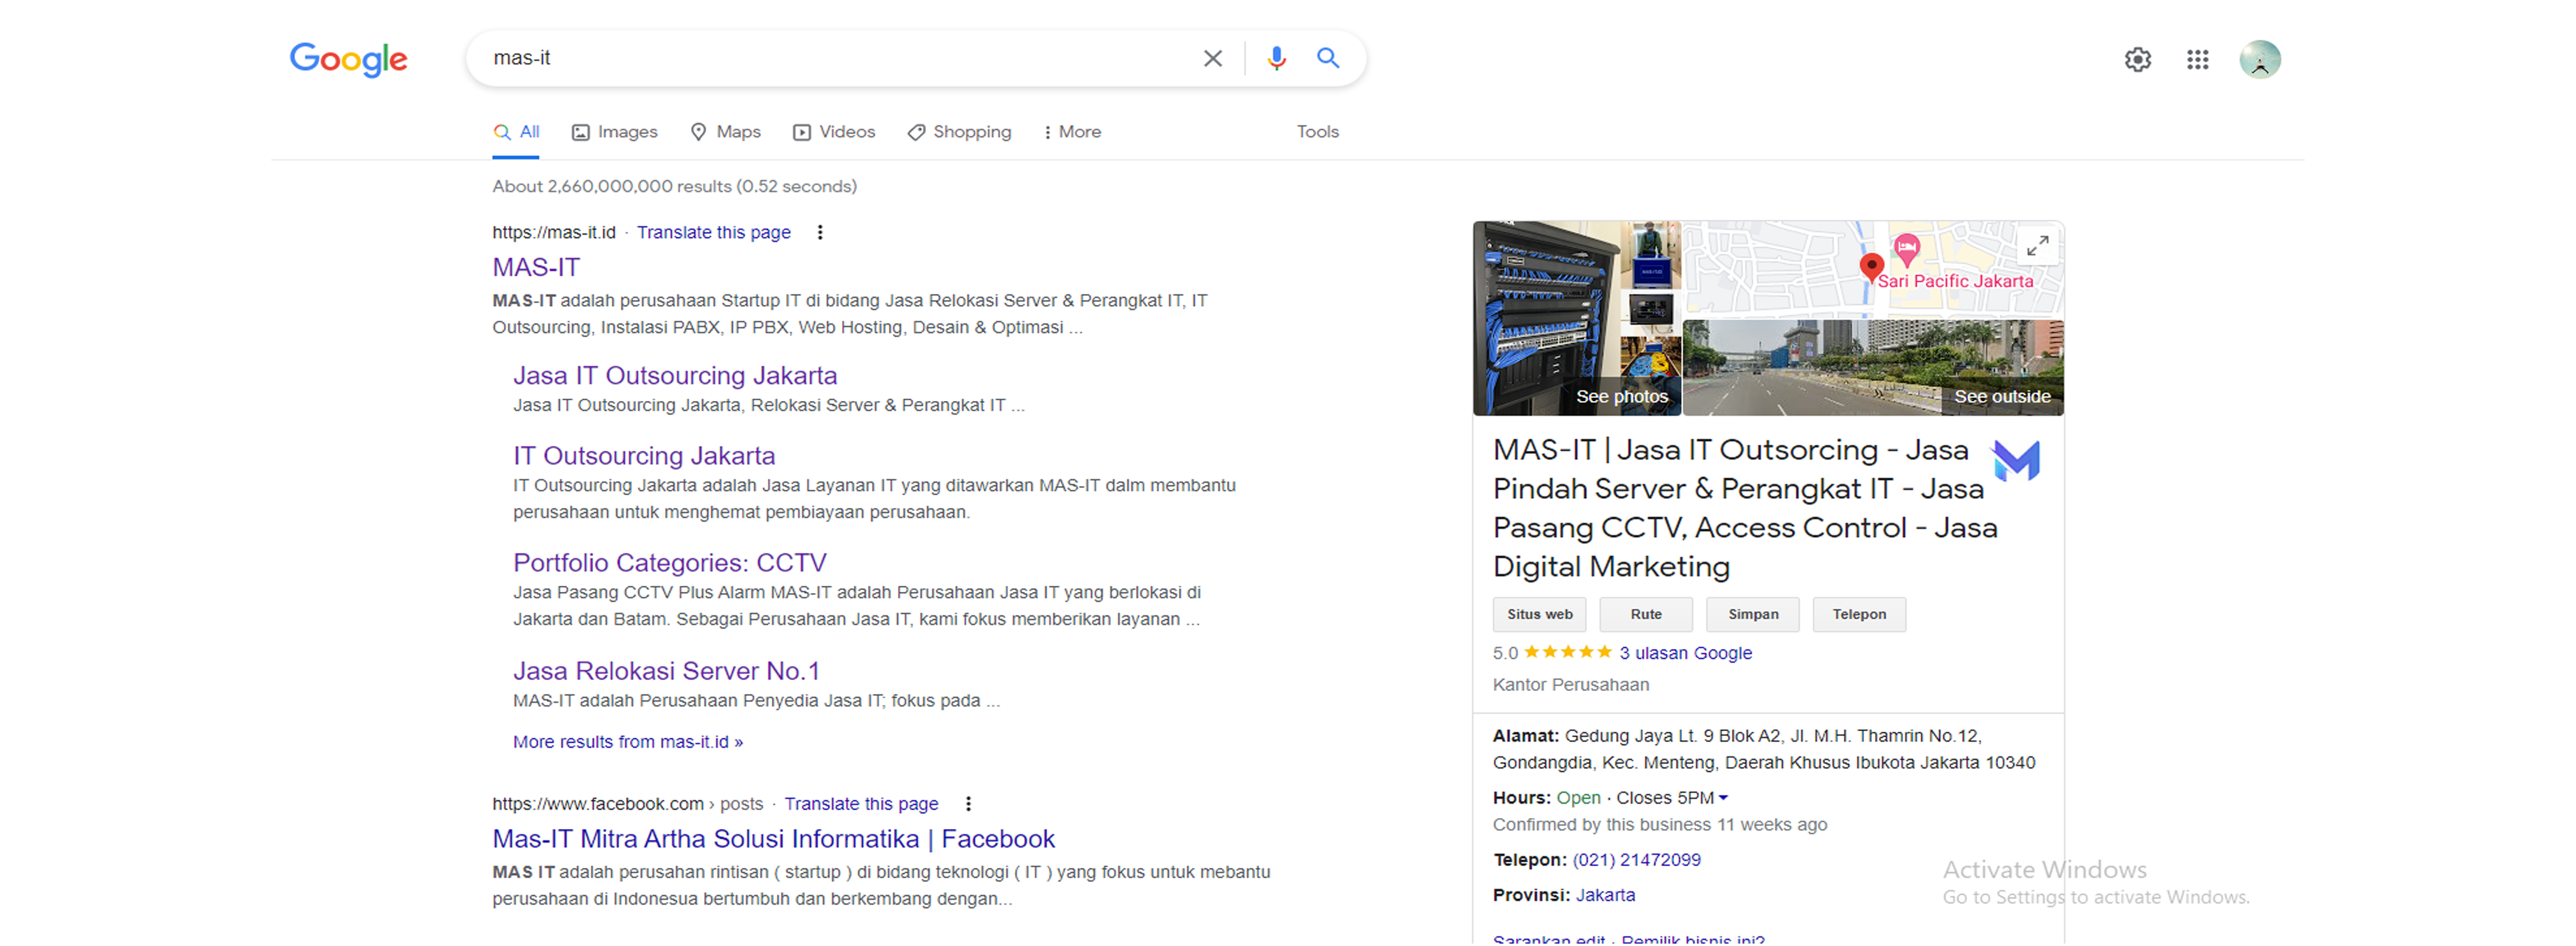Click the Telepon call button
Image resolution: width=2576 pixels, height=946 pixels.
coord(1859,615)
